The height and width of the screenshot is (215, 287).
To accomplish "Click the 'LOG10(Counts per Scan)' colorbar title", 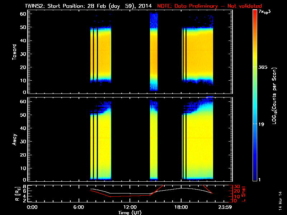I will click(274, 96).
